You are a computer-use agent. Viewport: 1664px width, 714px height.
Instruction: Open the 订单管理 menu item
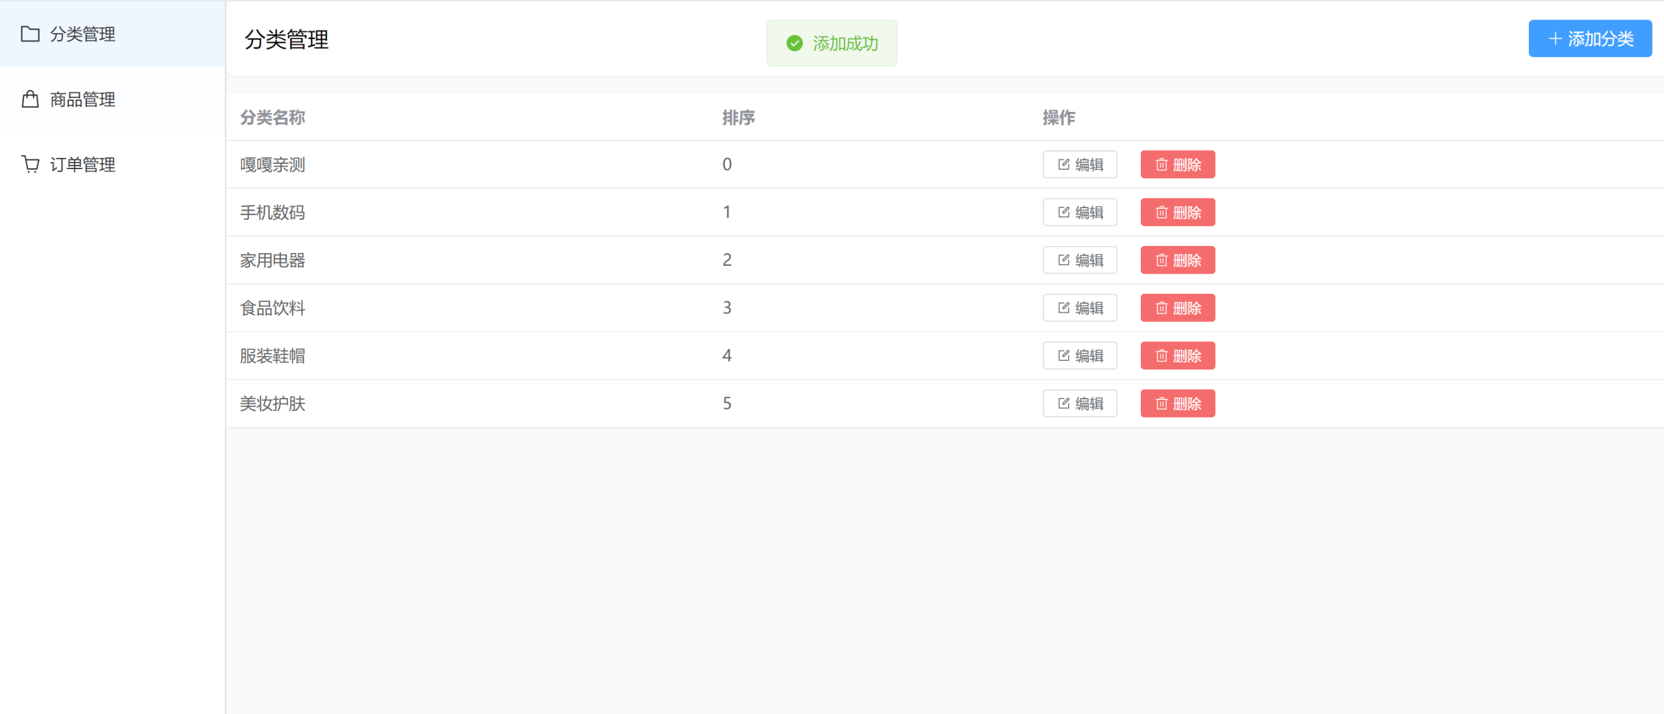tap(83, 165)
